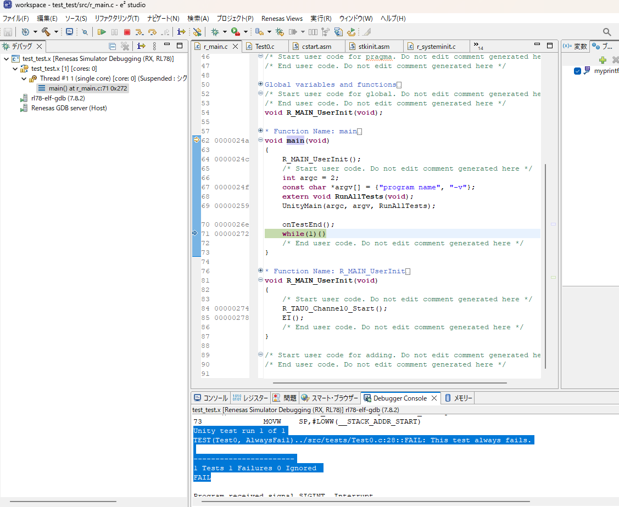Expand the R_MAIN_UserInit comment fold
This screenshot has width=619, height=507.
tap(260, 270)
